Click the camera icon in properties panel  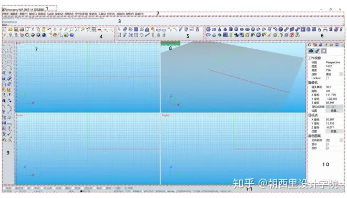click(311, 51)
